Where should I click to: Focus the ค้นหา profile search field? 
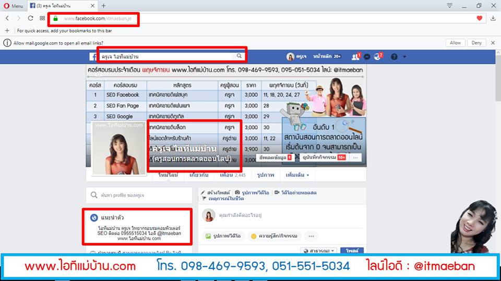coord(139,195)
